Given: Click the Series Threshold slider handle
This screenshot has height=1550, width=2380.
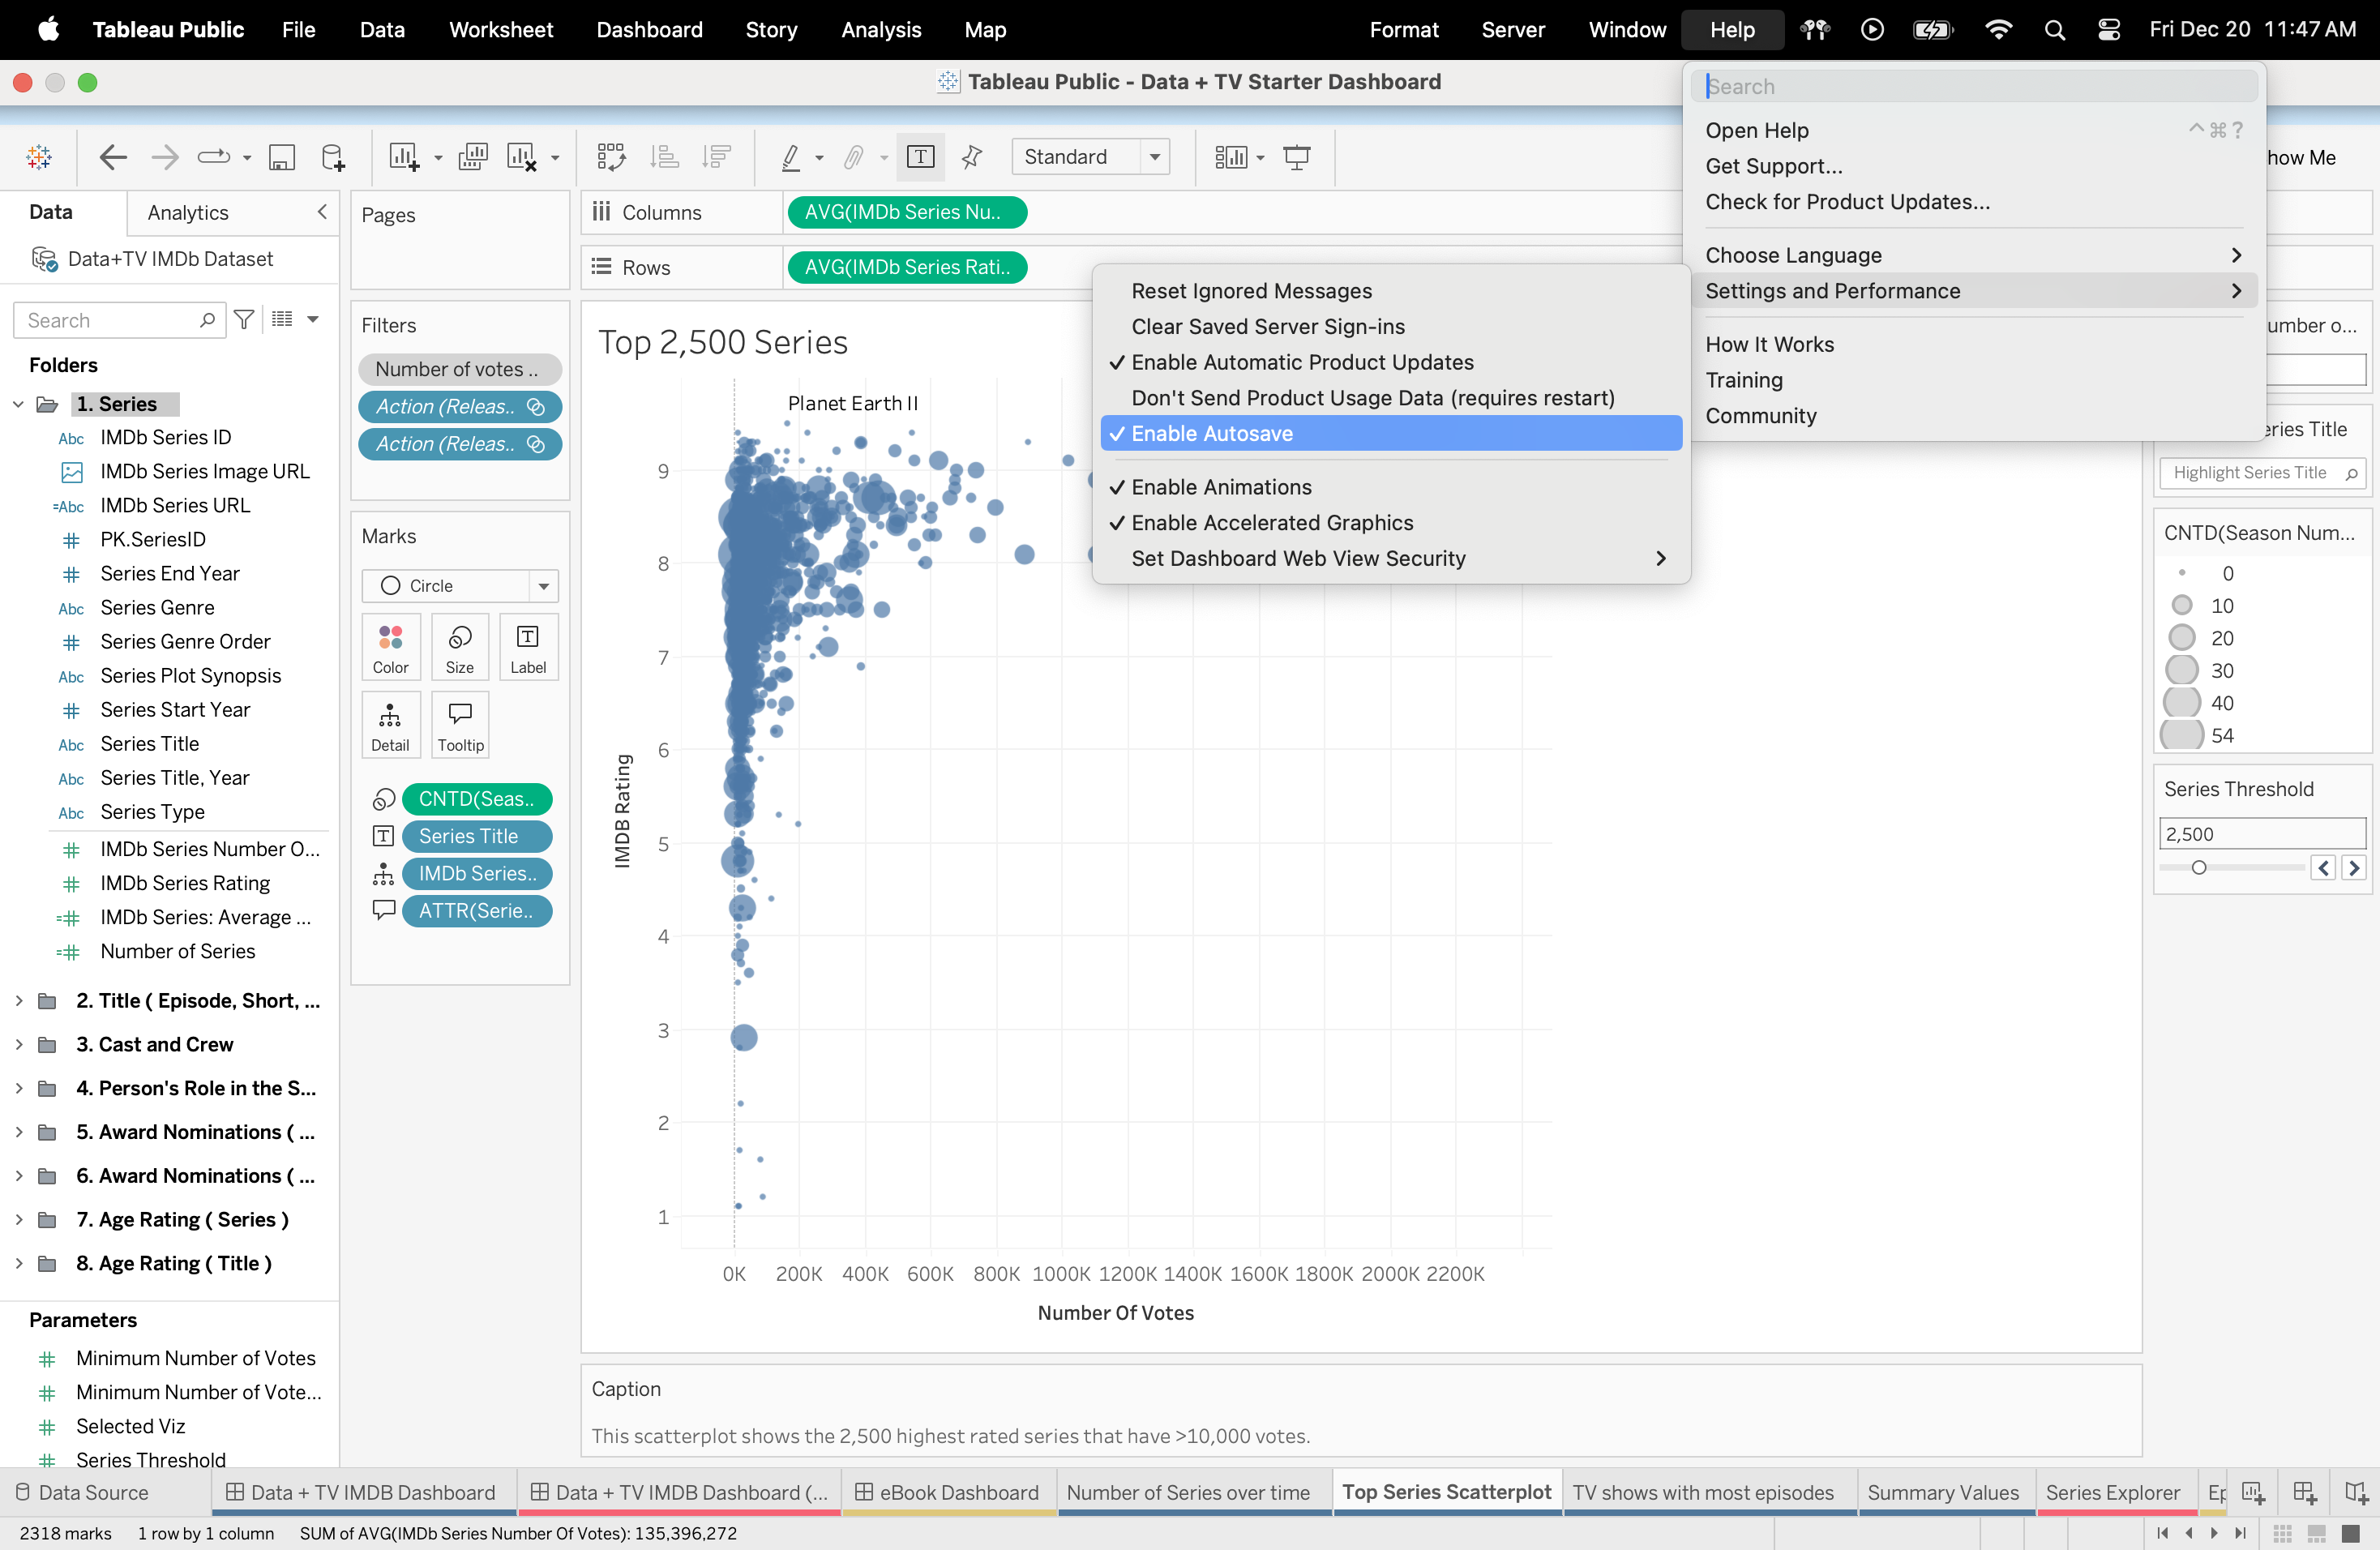Looking at the screenshot, I should [x=2198, y=867].
